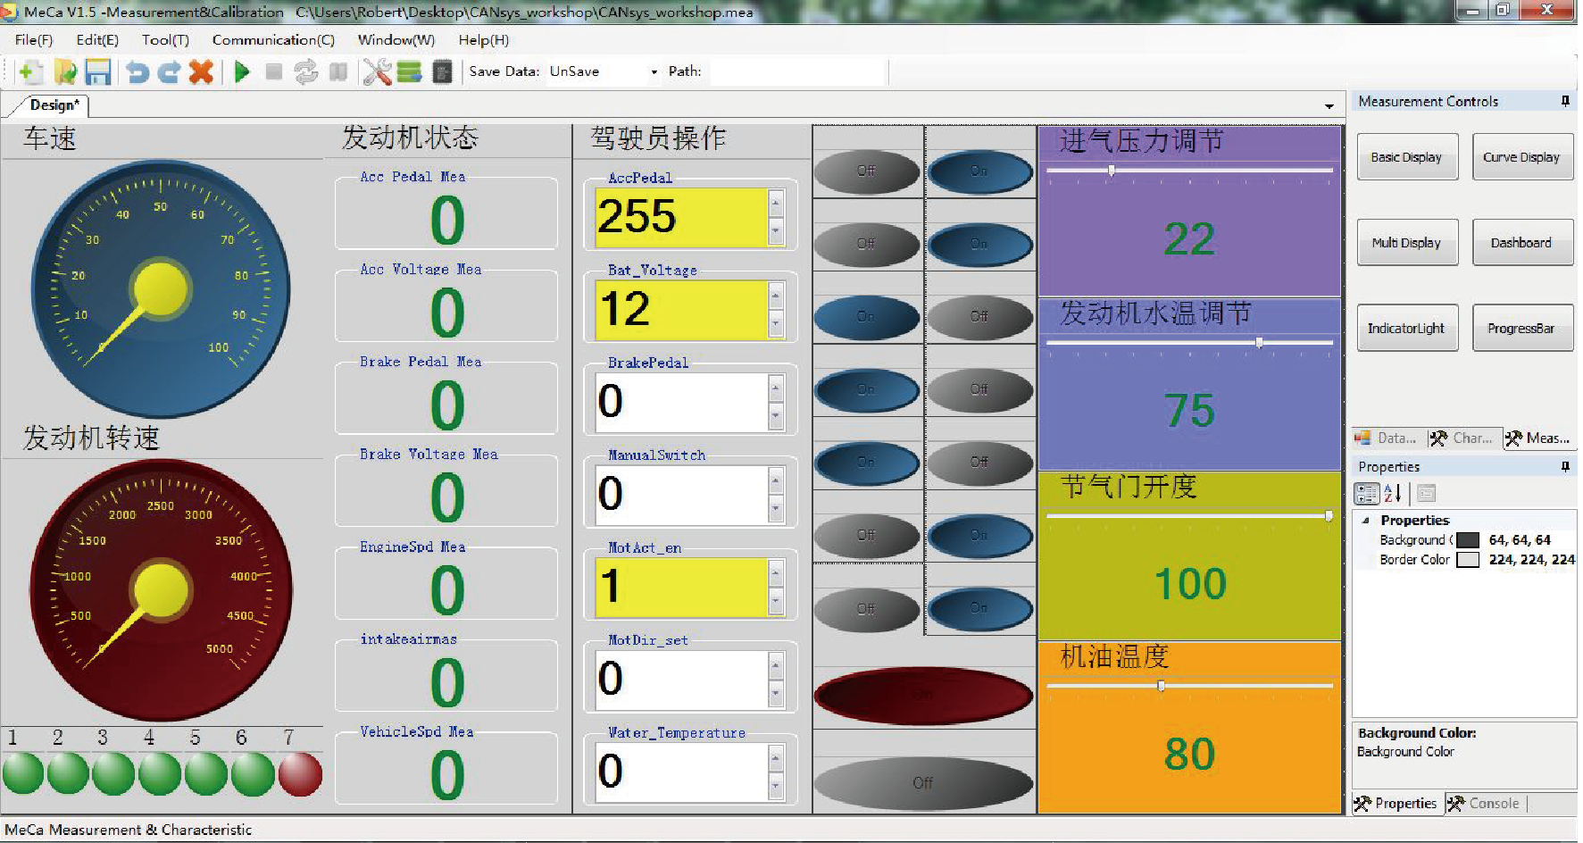This screenshot has width=1583, height=843.
Task: Add a Basic Display control
Action: pyautogui.click(x=1407, y=157)
